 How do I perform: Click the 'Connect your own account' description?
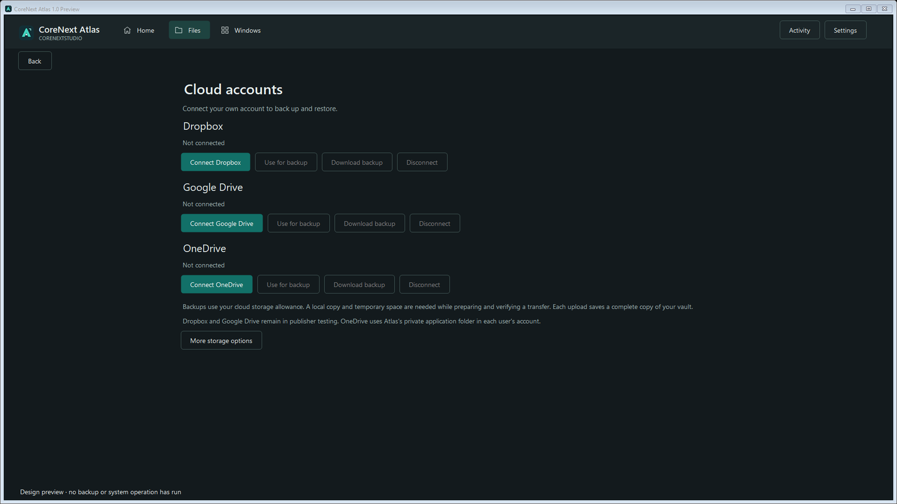260,109
